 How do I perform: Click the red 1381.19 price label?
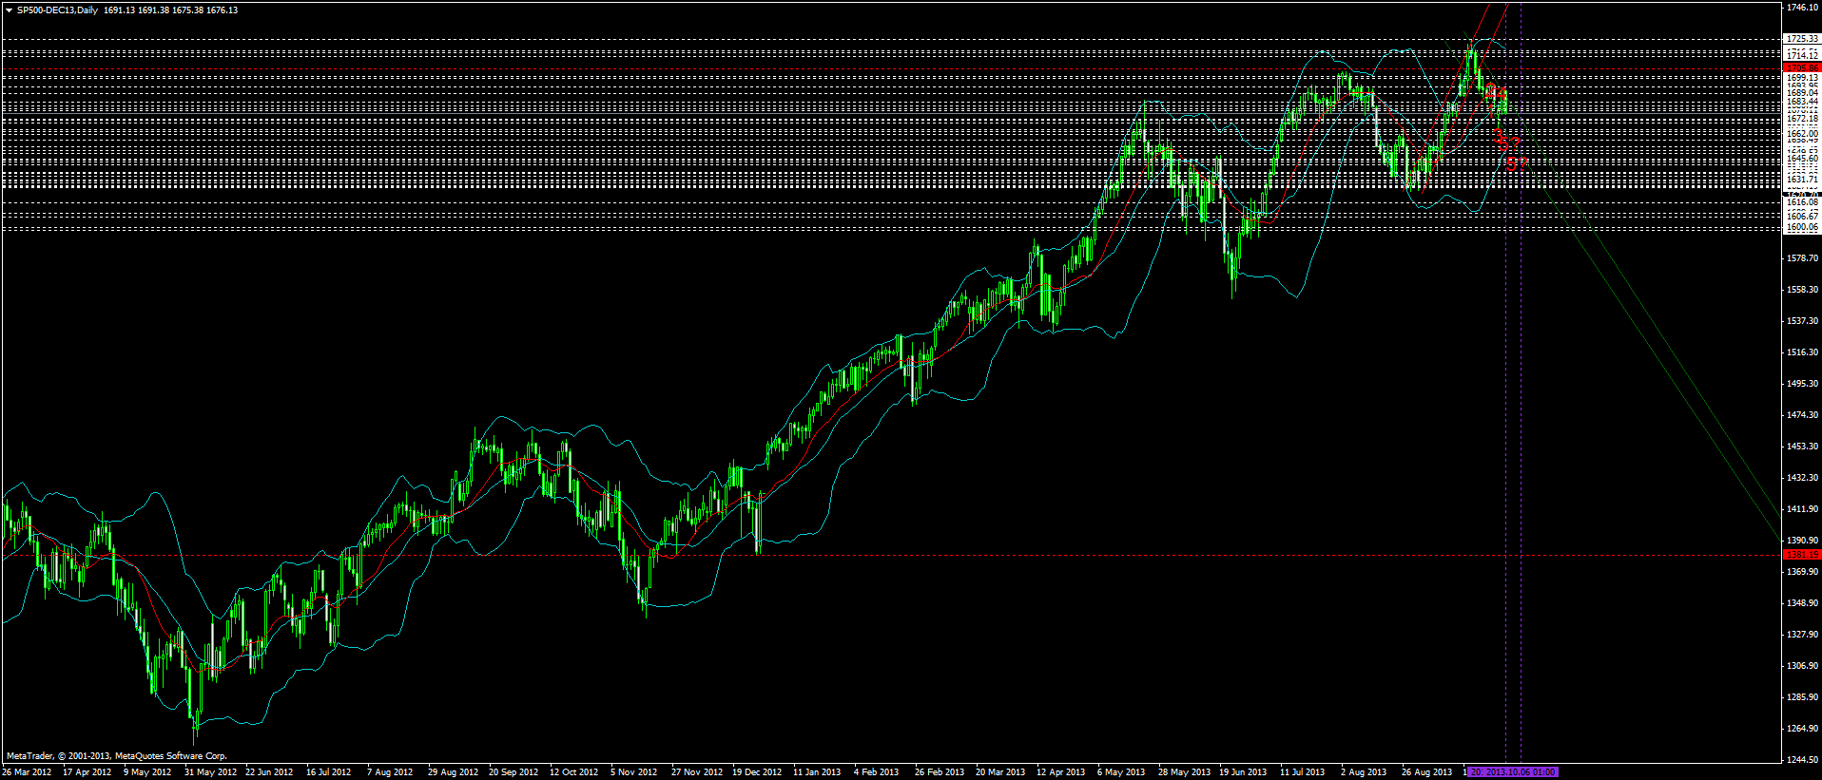click(x=1801, y=555)
